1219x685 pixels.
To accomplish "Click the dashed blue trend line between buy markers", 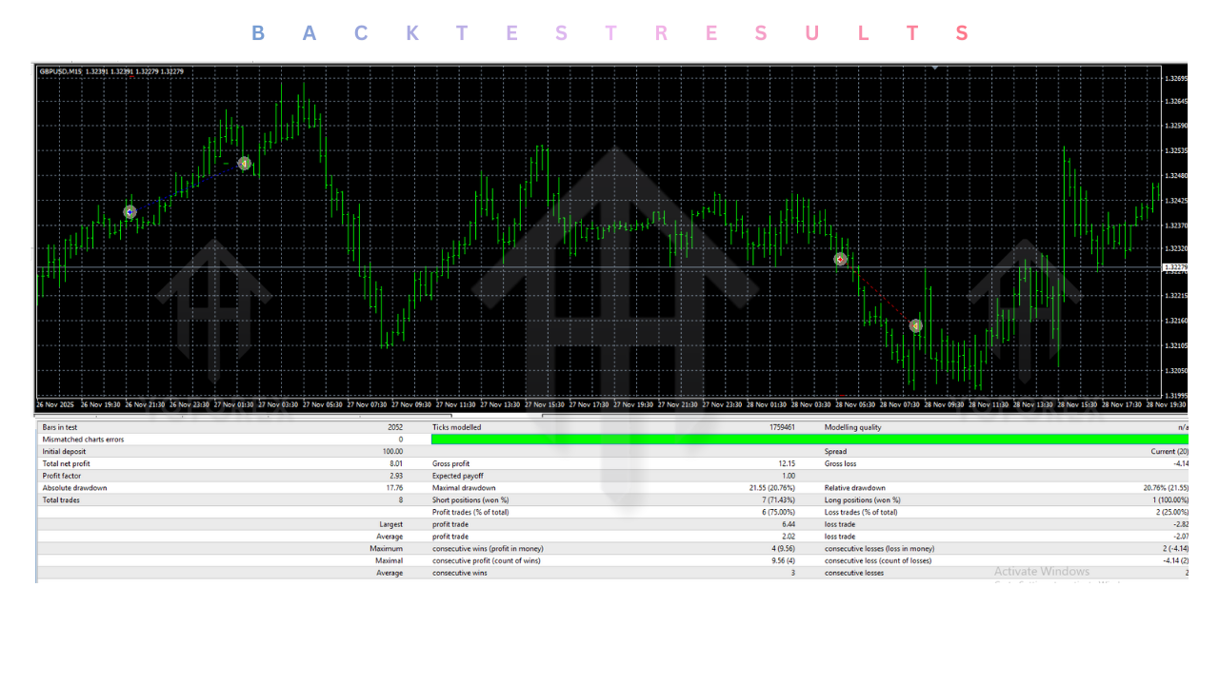I will point(186,187).
